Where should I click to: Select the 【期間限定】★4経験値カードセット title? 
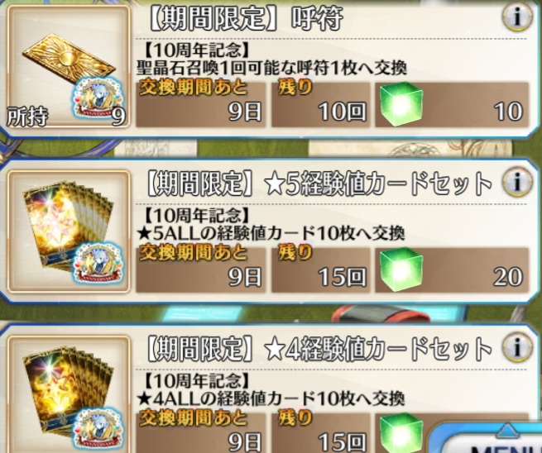319,348
